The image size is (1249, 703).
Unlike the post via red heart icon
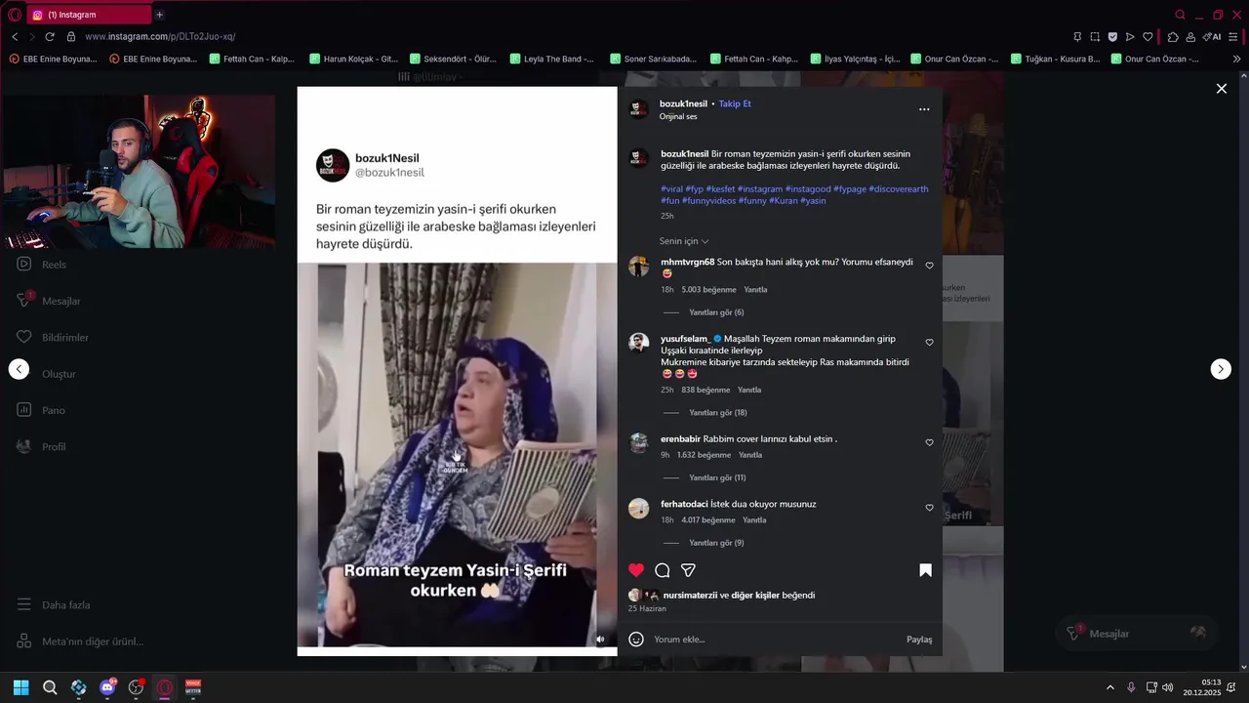[x=636, y=570]
